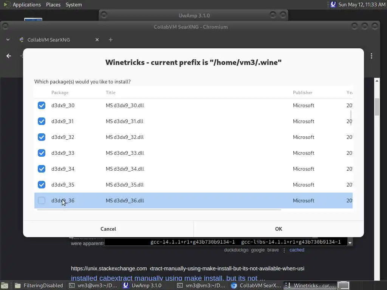
Task: Cancel the Winetricks dialog
Action: pyautogui.click(x=108, y=229)
